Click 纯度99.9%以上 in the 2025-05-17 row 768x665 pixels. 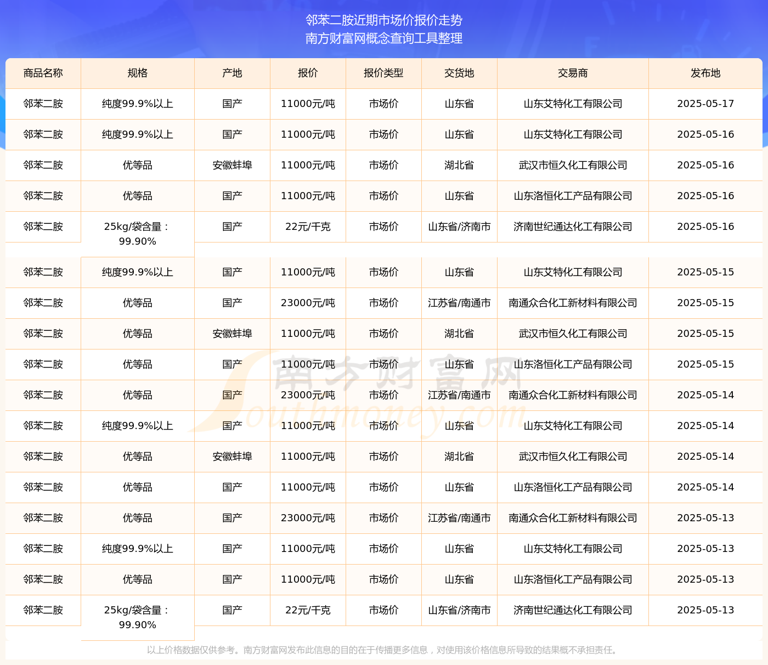tap(138, 104)
